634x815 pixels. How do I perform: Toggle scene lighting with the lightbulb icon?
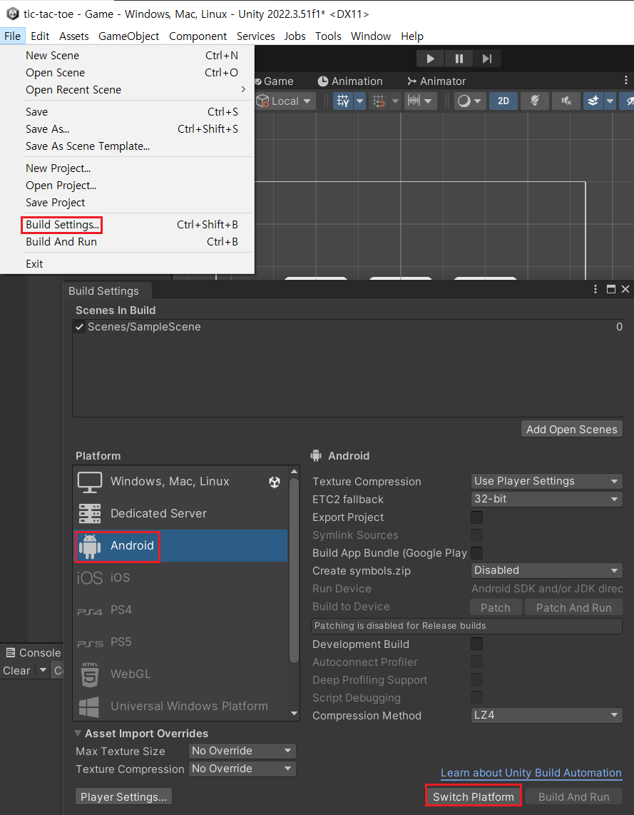(534, 101)
